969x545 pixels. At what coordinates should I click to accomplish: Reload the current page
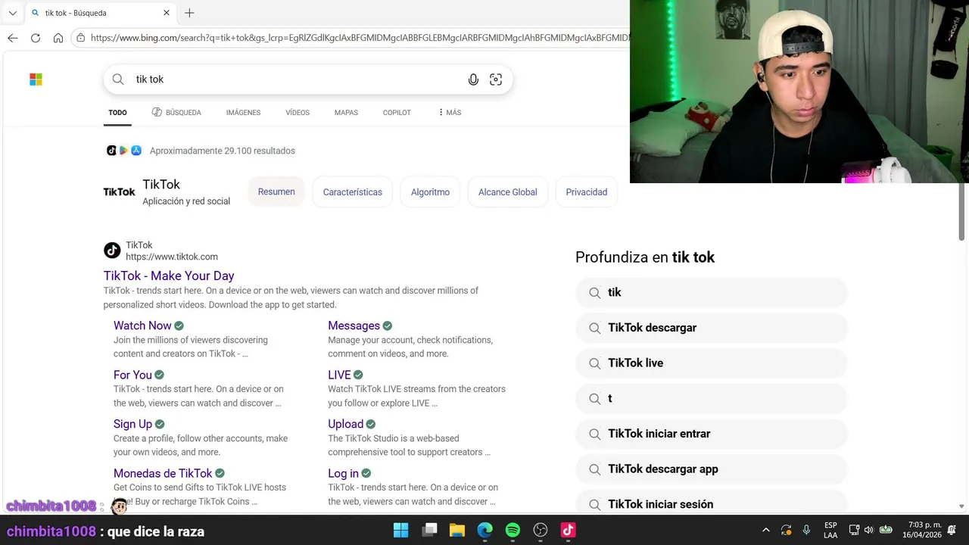[36, 38]
